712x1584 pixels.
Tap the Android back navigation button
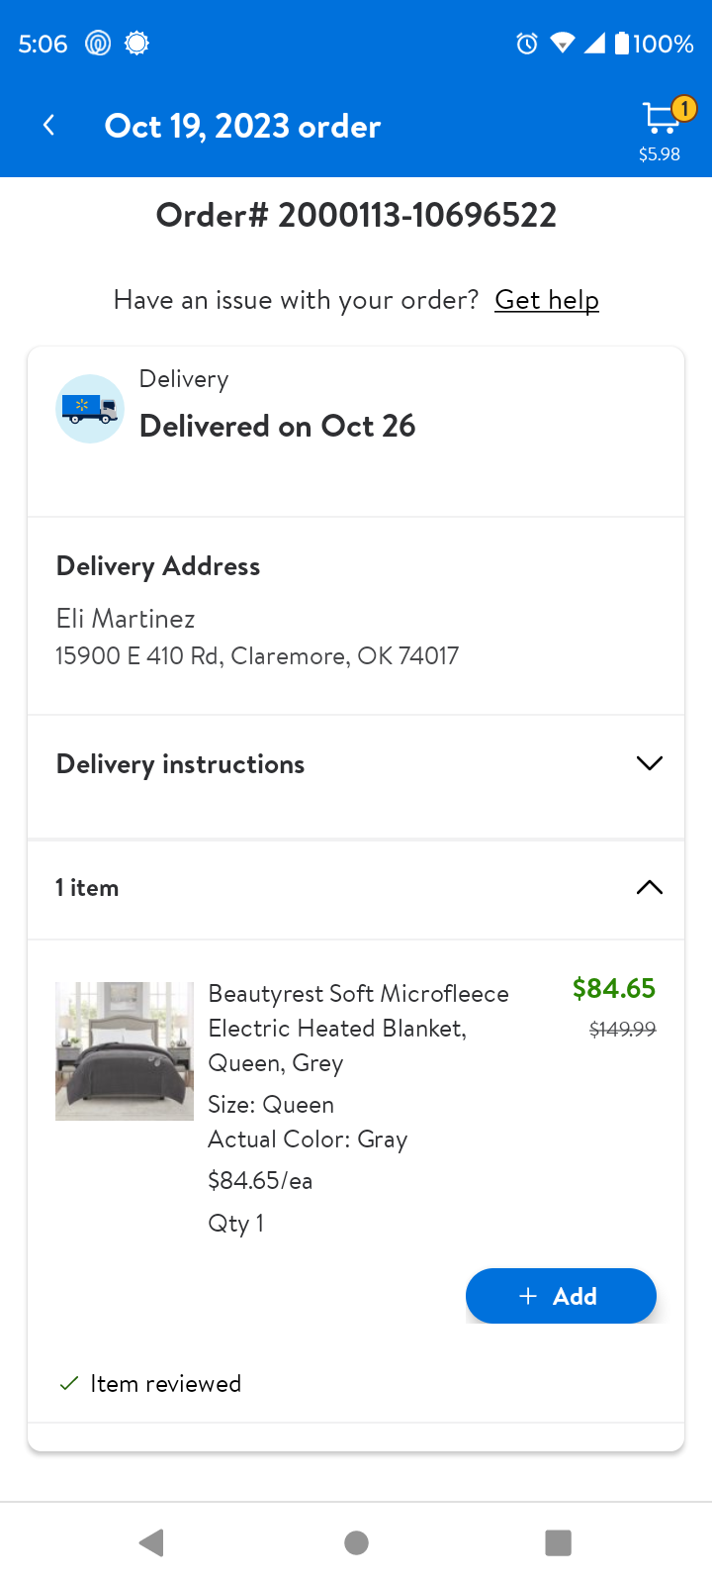click(151, 1542)
